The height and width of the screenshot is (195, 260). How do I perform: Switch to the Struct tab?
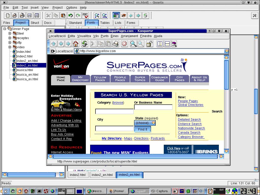35,23
